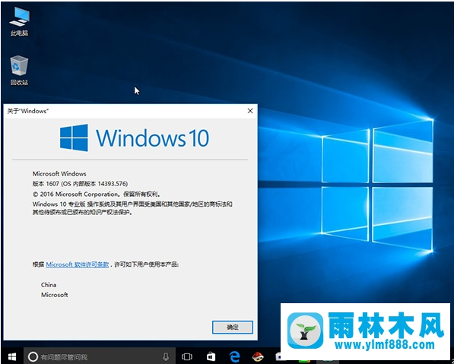Screen dimensions: 454x364
Task: Open Microsoft Edge from the taskbar
Action: coord(234,356)
